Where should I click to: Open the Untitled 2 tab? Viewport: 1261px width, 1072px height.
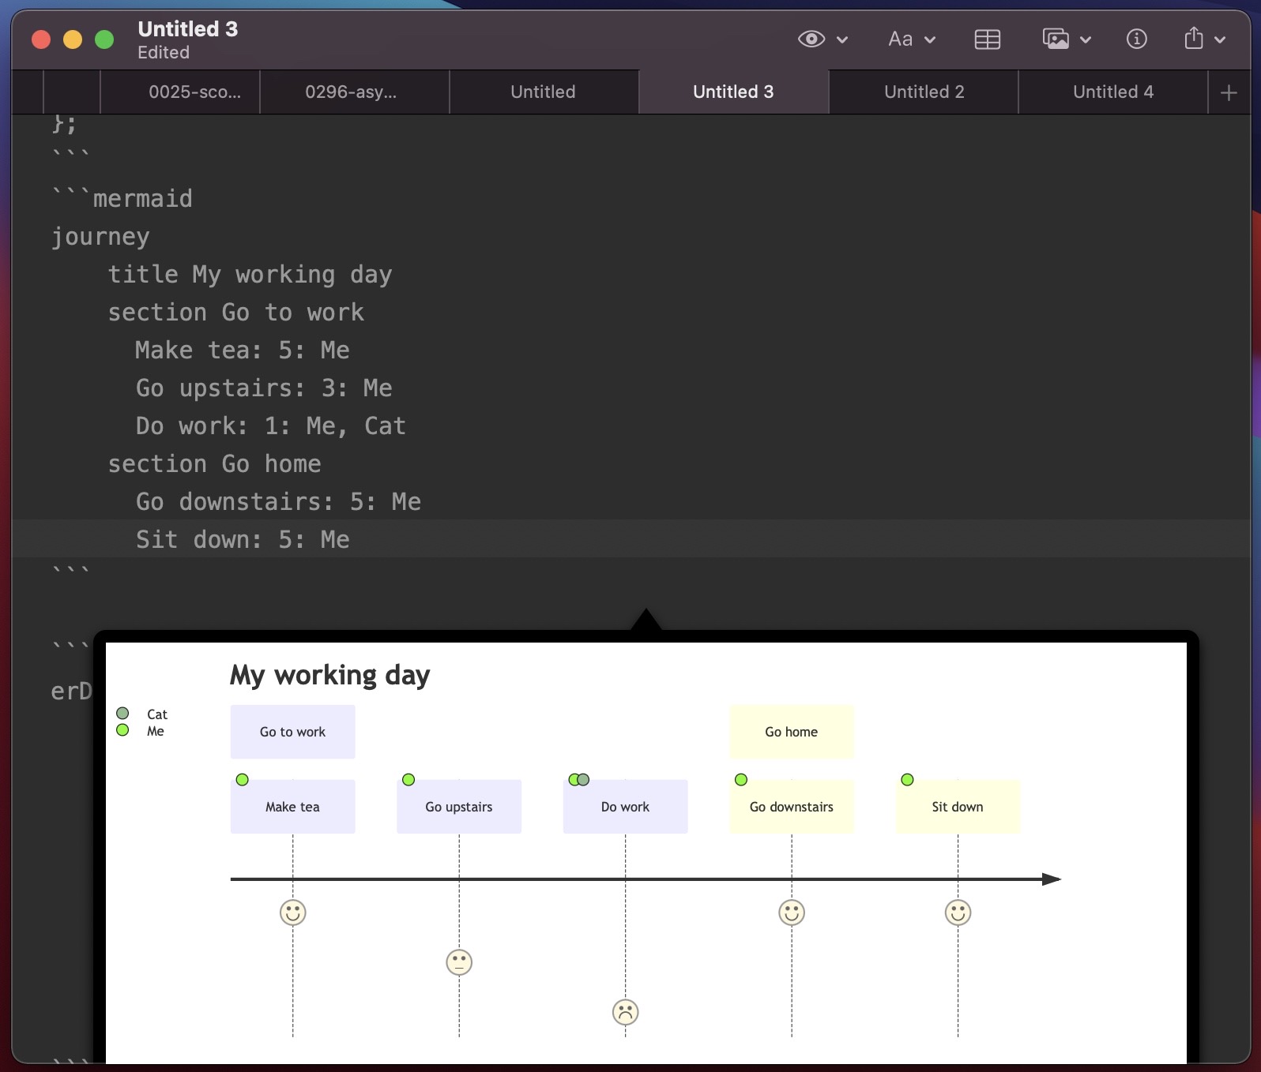click(924, 92)
